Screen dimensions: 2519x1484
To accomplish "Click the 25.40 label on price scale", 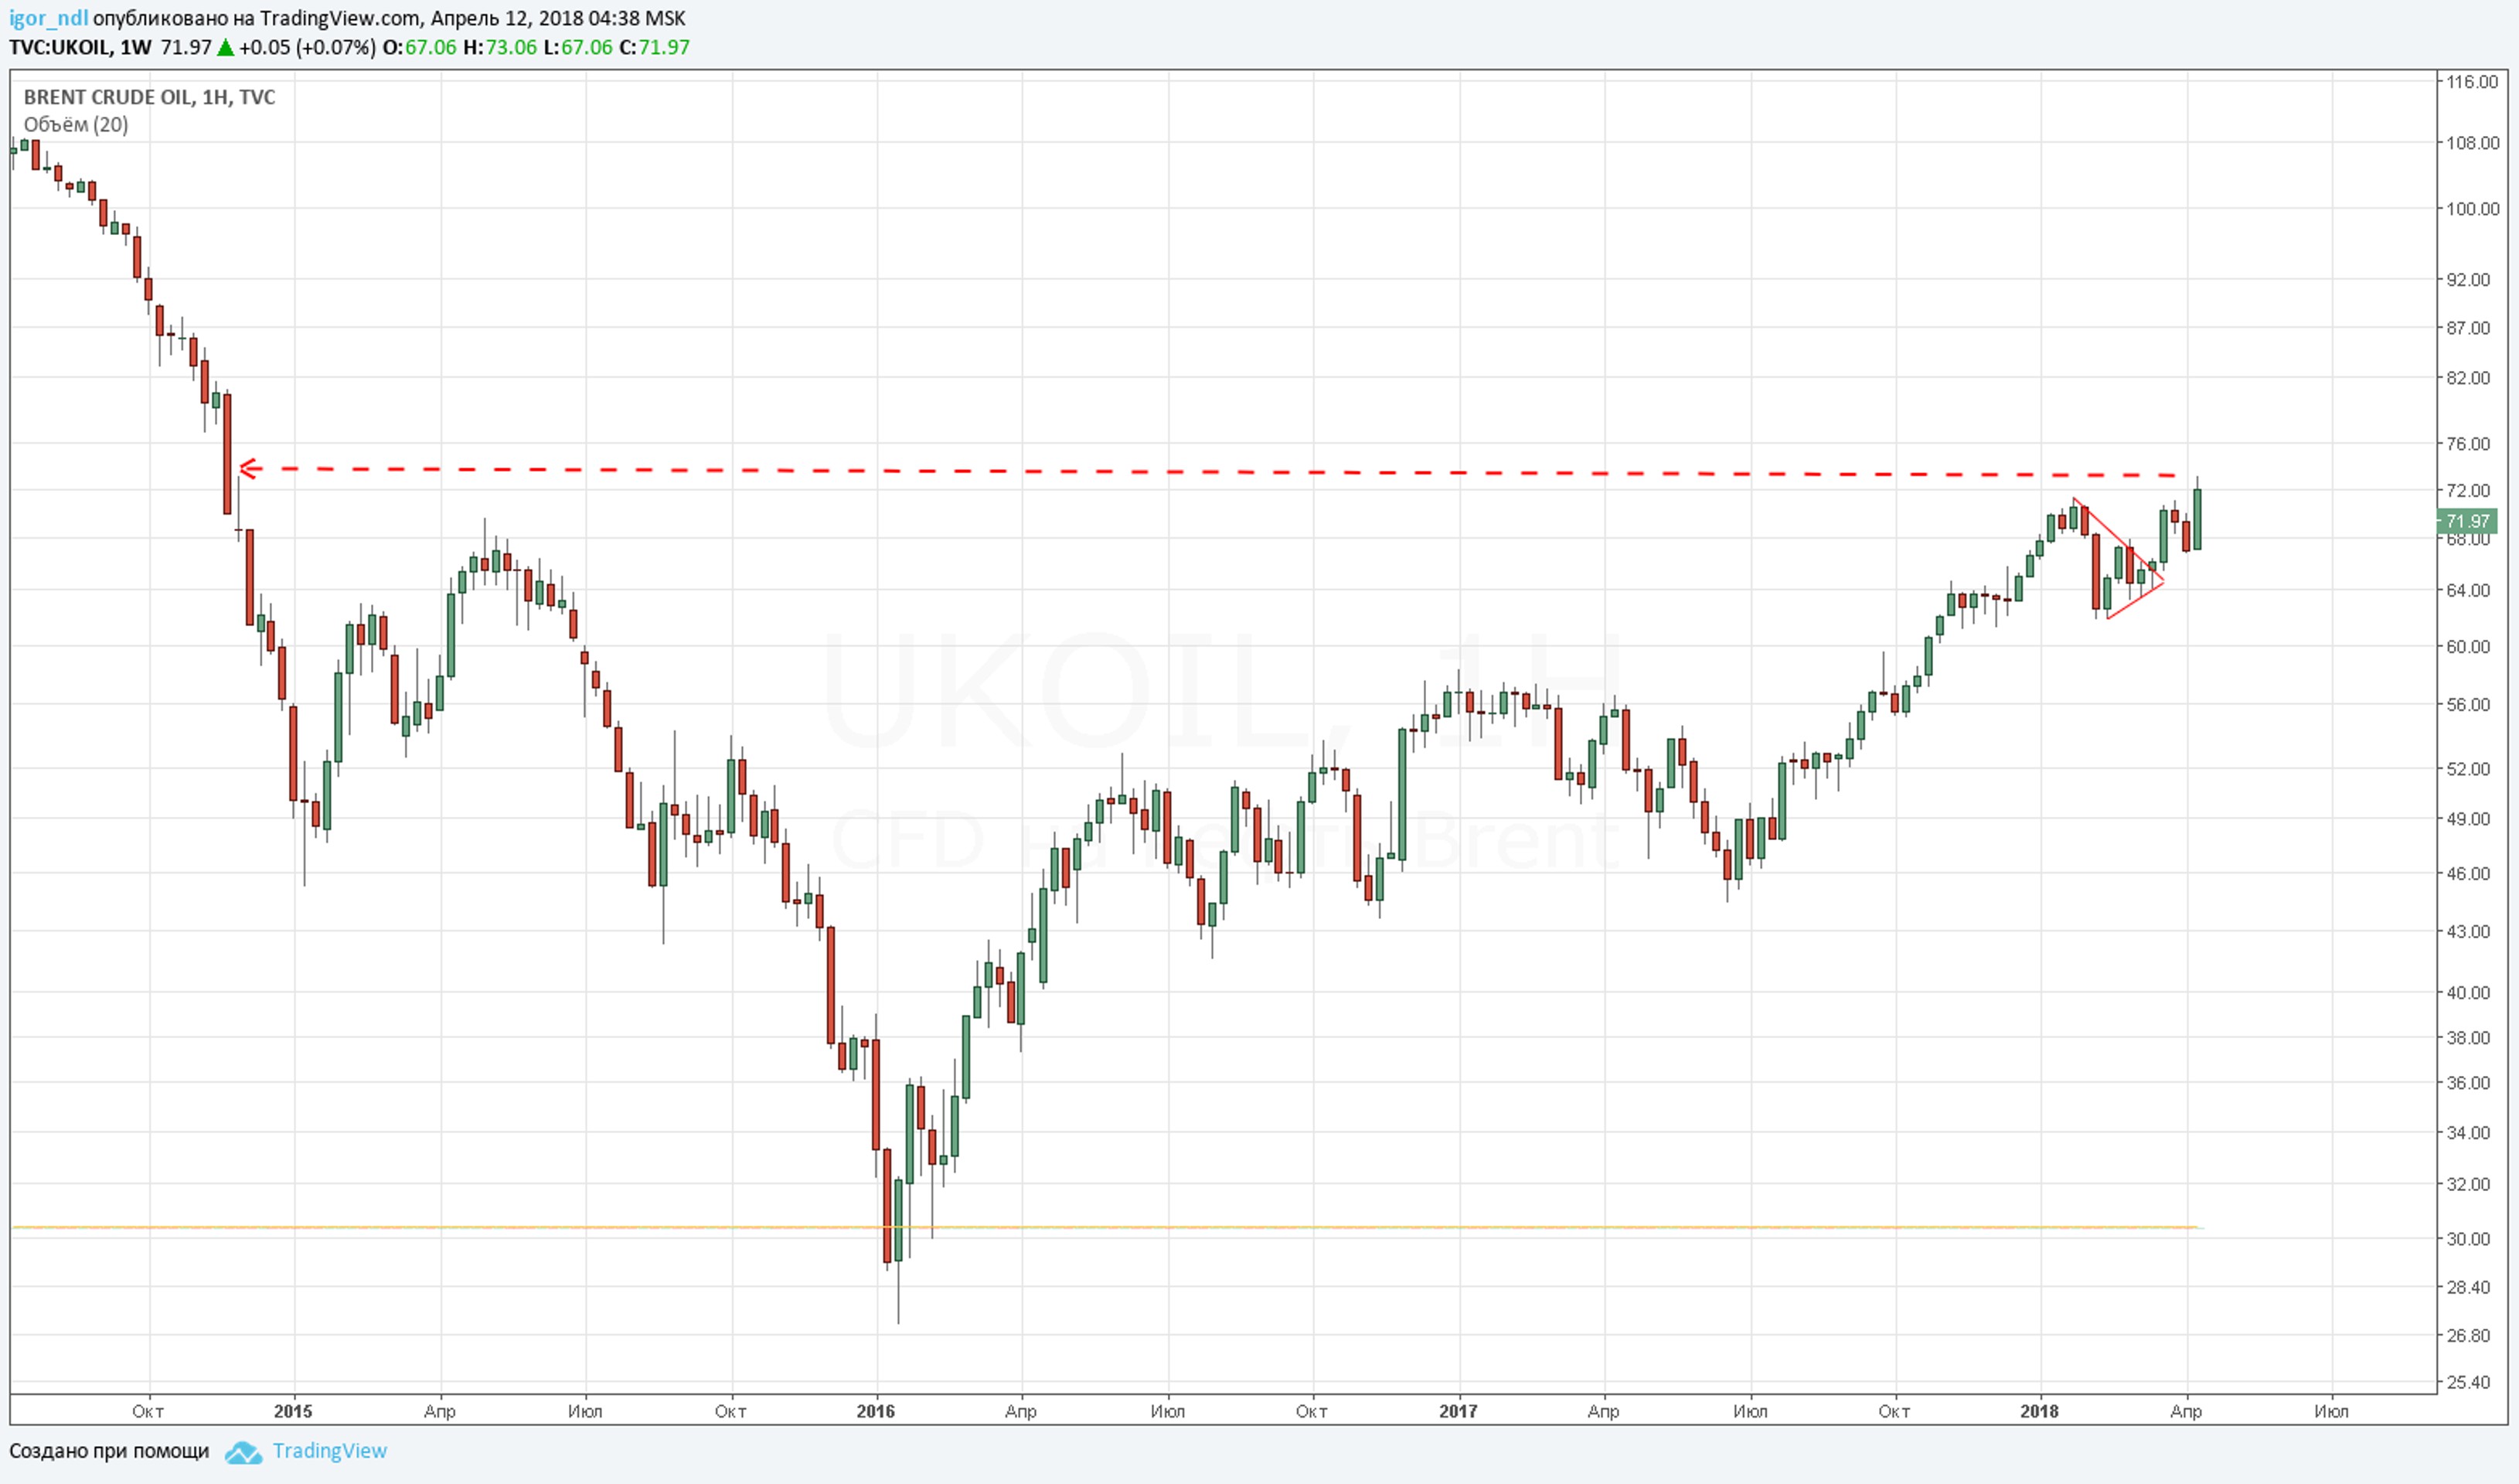I will click(x=2468, y=1382).
